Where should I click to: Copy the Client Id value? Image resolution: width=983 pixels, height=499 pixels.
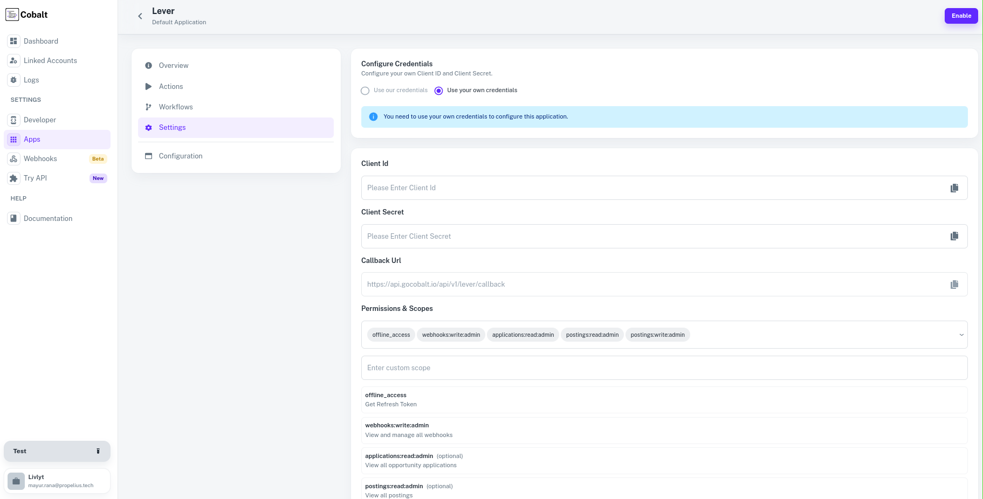[x=954, y=188]
